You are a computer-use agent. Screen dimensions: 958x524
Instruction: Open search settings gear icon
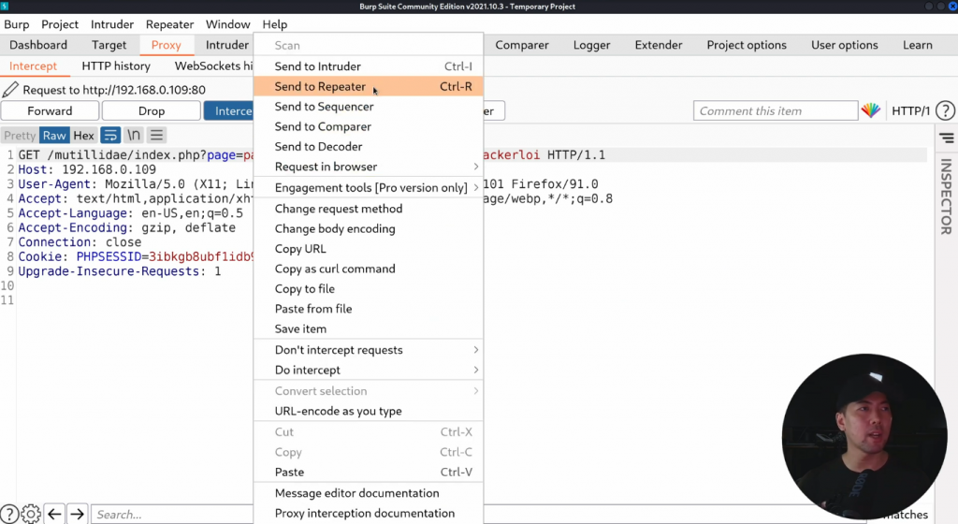click(31, 514)
